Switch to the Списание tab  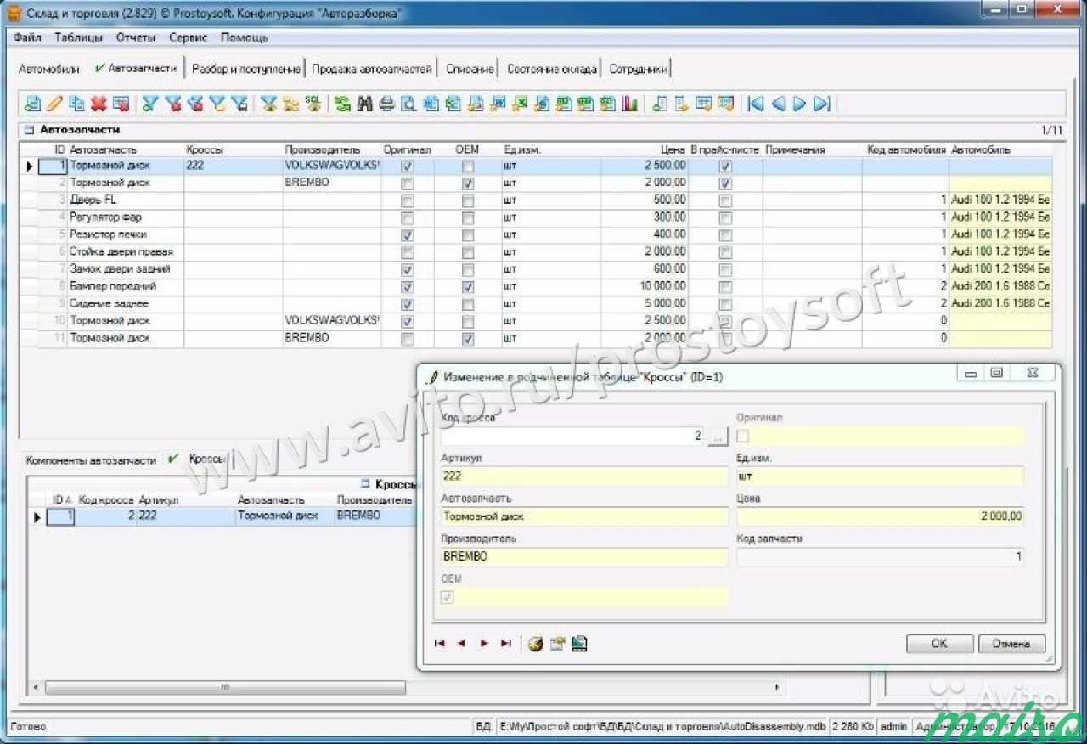pyautogui.click(x=470, y=70)
